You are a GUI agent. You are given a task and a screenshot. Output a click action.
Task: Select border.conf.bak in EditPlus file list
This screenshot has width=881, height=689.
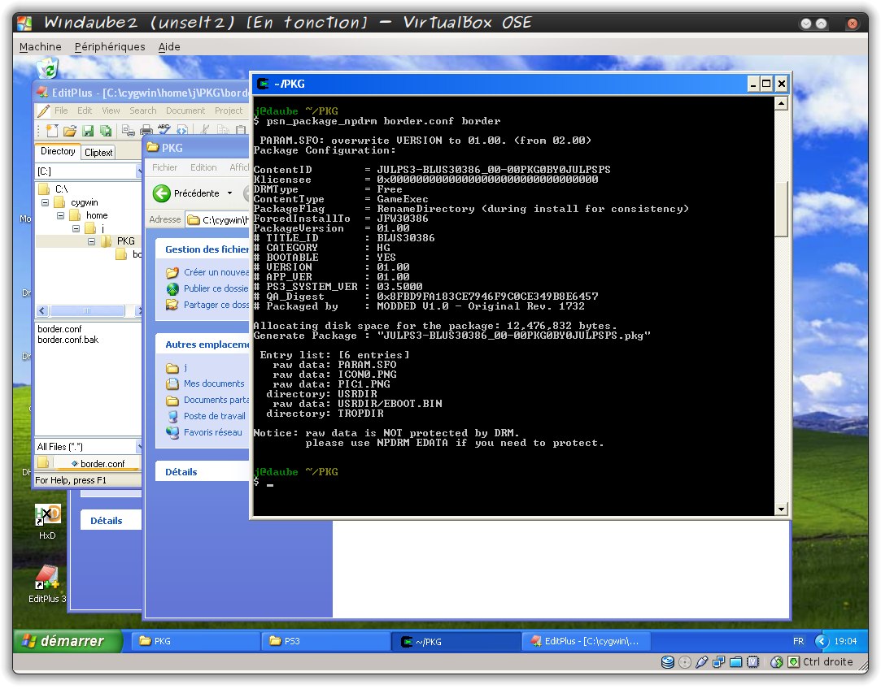tap(68, 340)
